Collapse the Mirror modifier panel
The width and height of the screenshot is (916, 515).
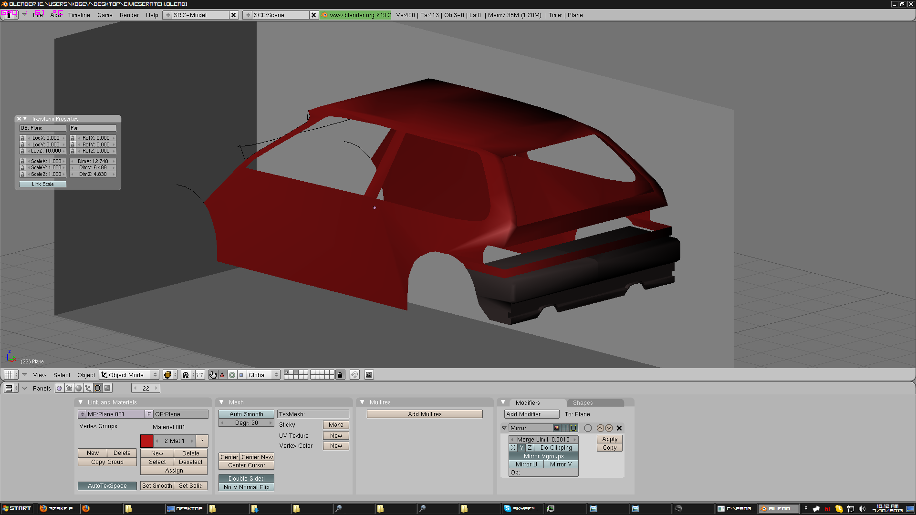[504, 428]
